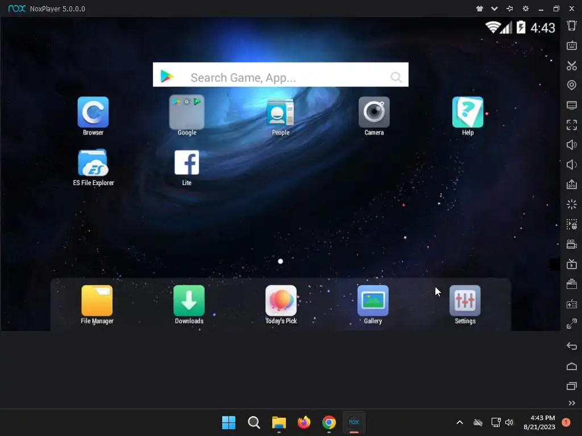Open Firefox from the taskbar

click(x=304, y=422)
